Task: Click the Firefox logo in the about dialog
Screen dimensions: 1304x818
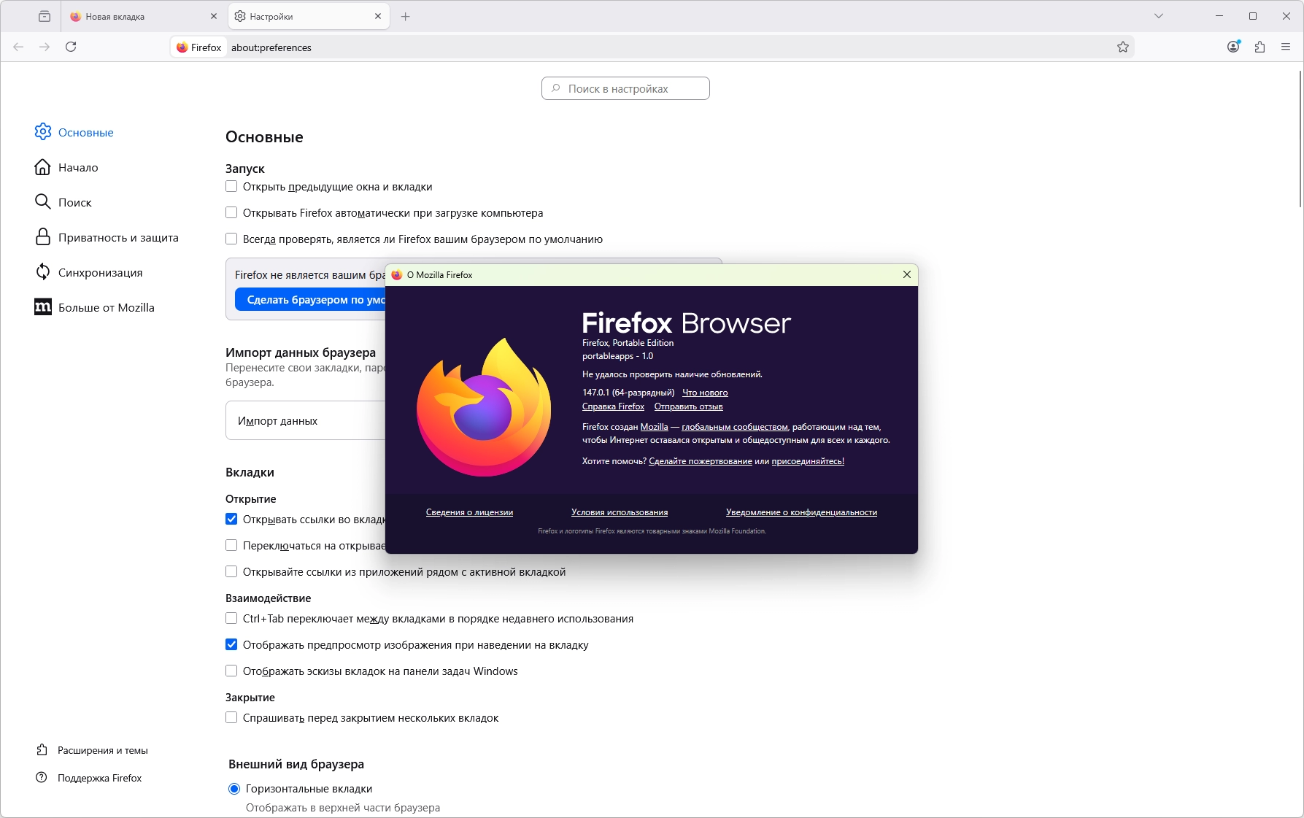Action: [x=484, y=406]
